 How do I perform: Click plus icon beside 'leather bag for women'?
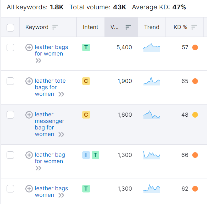click(29, 155)
